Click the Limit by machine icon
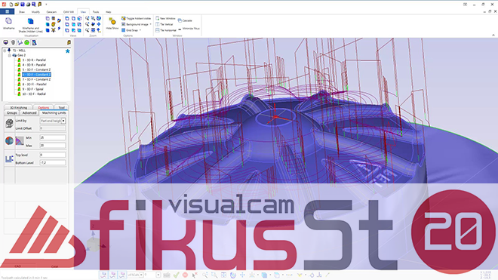The image size is (498, 280). click(x=9, y=123)
